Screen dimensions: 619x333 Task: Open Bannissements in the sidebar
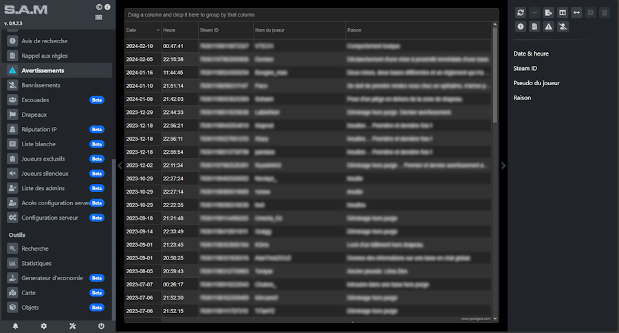tap(41, 85)
